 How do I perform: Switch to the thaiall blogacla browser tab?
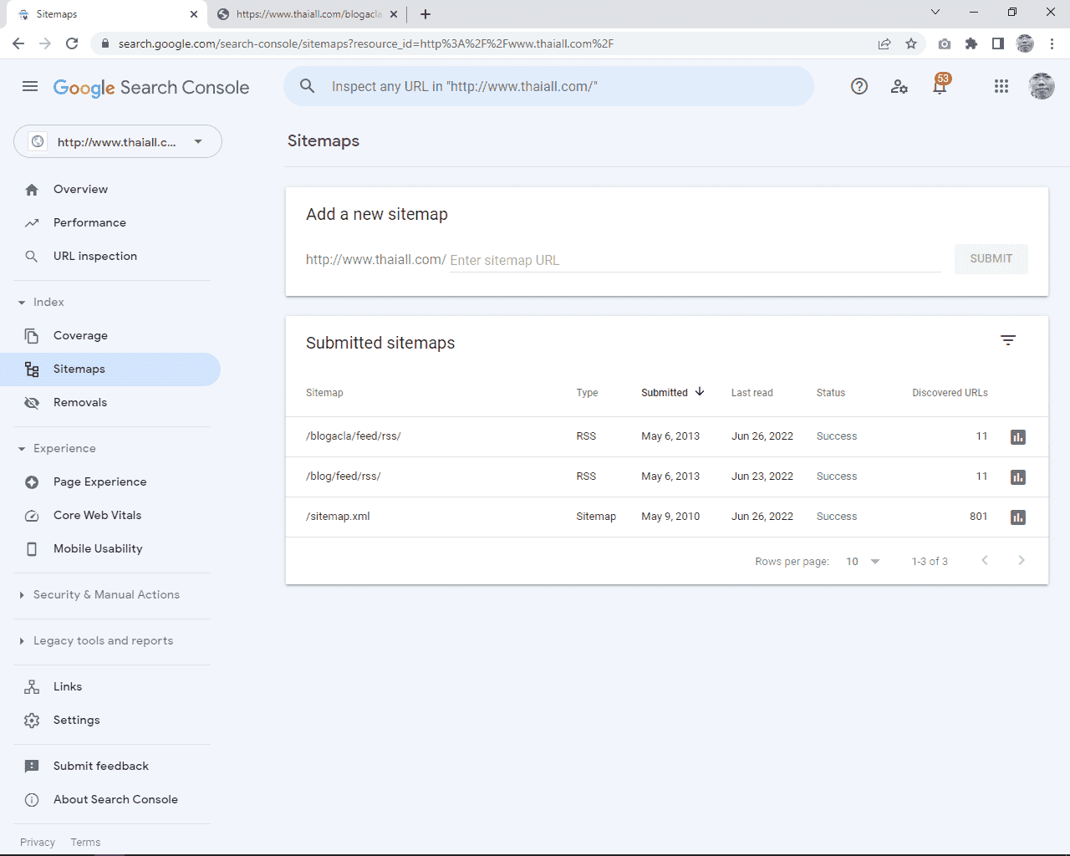point(306,14)
